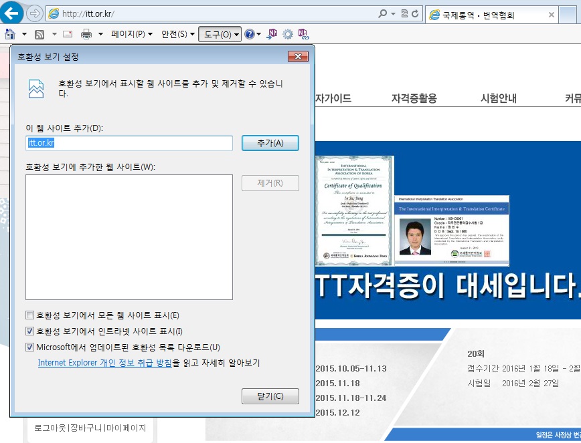Click the Home icon in command bar
The width and height of the screenshot is (581, 443).
tap(10, 34)
